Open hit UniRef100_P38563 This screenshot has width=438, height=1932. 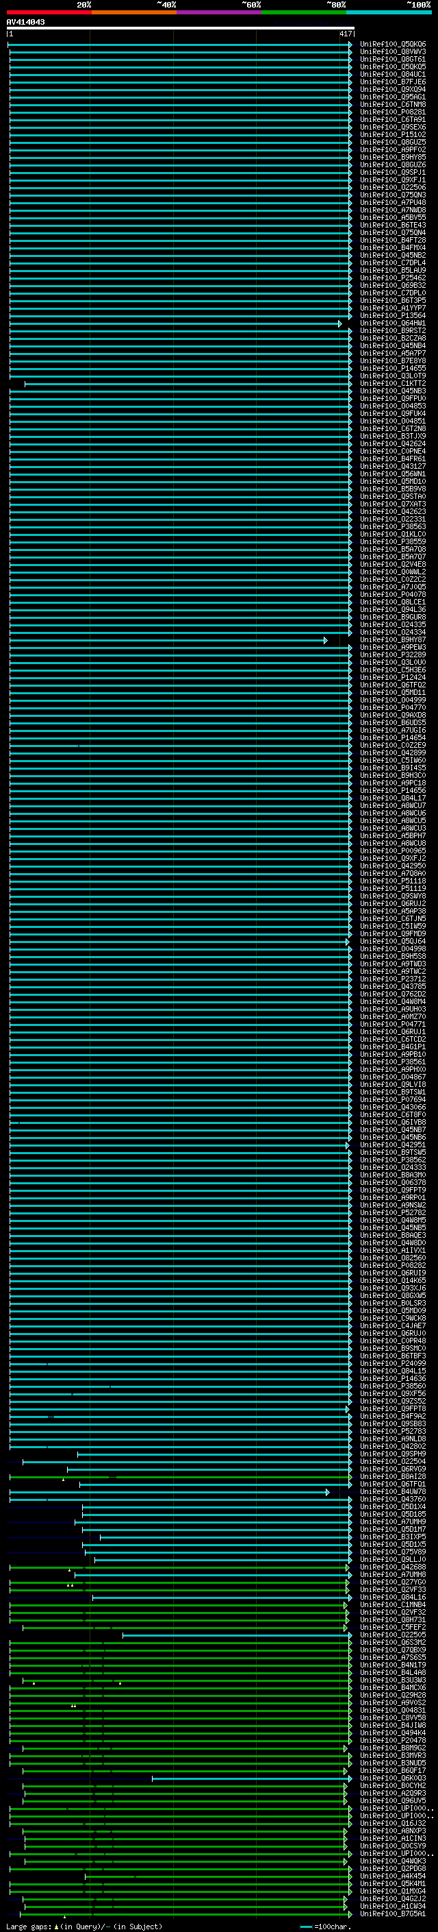tap(392, 527)
